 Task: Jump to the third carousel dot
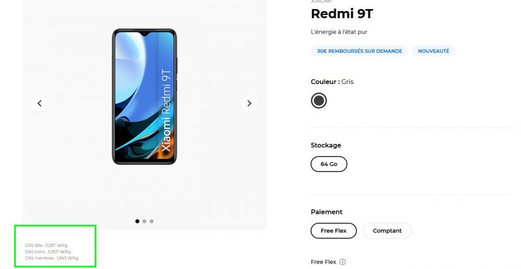(152, 221)
